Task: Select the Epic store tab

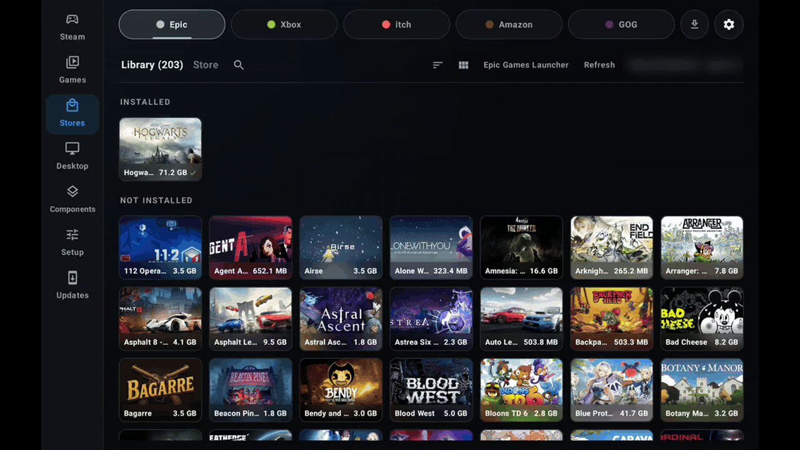Action: [172, 24]
